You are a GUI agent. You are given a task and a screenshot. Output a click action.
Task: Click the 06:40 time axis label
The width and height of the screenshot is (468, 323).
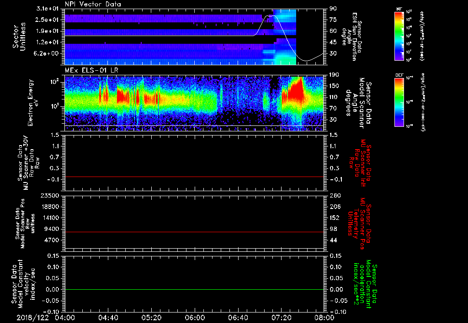[x=238, y=318]
